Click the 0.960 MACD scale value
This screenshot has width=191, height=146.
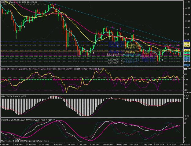coord(187,96)
